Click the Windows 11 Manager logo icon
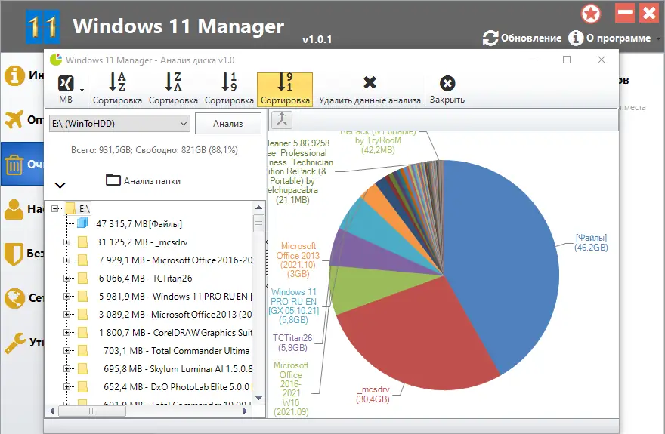 42,26
